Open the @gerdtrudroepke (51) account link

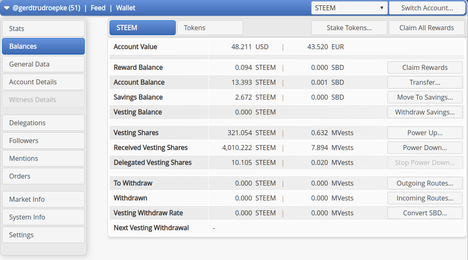[46, 8]
